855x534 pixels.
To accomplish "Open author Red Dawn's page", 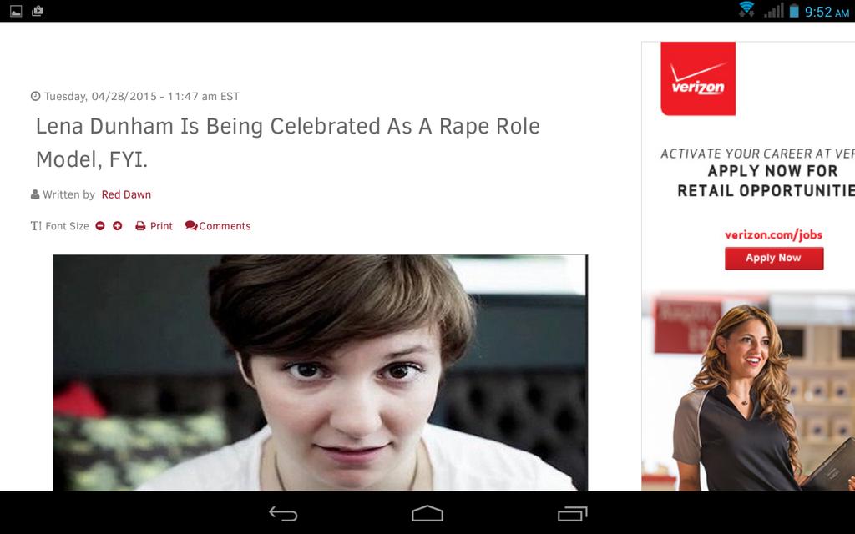I will coord(126,194).
